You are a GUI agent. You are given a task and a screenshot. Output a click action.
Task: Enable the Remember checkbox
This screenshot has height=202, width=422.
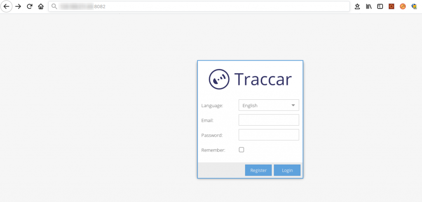coord(241,150)
